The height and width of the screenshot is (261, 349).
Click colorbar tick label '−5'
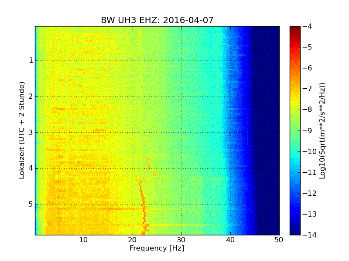[x=308, y=47]
